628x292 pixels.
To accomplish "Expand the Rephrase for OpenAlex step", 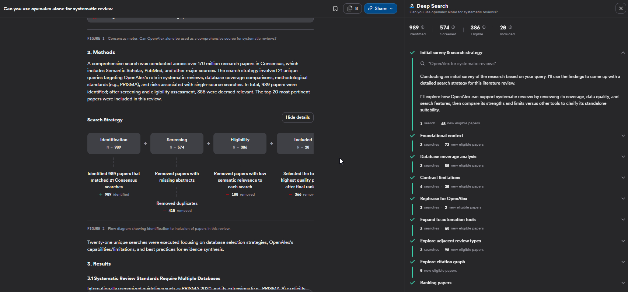I will [623, 199].
